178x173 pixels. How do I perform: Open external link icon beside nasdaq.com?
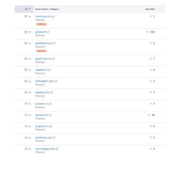pos(52,93)
